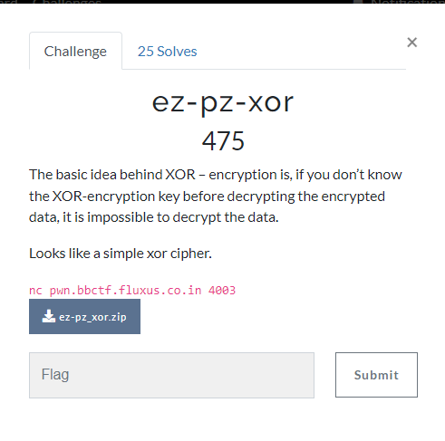
Task: Click the notification icon in top bar
Action: (359, 2)
